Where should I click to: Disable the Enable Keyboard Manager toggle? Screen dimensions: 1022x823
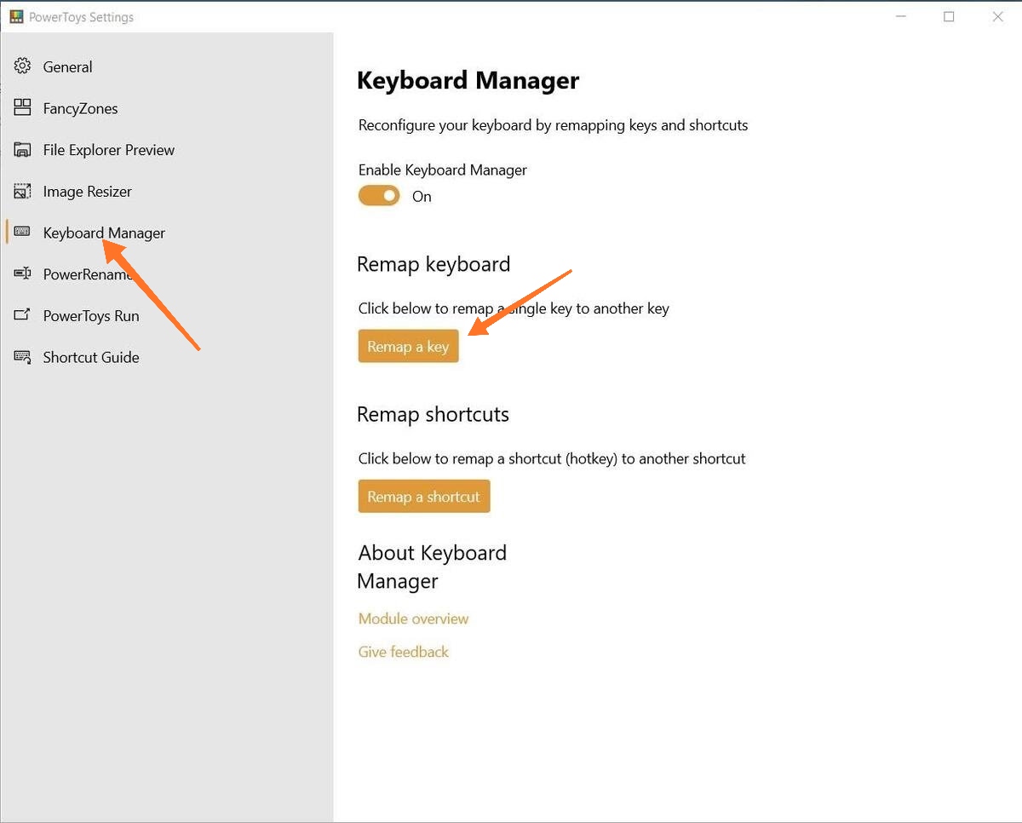pos(379,196)
